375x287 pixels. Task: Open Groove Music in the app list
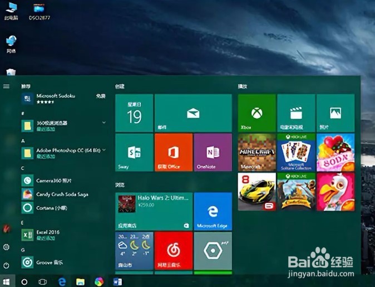[63, 262]
